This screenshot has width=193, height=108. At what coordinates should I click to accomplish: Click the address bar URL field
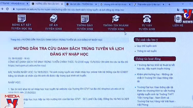[70, 9]
